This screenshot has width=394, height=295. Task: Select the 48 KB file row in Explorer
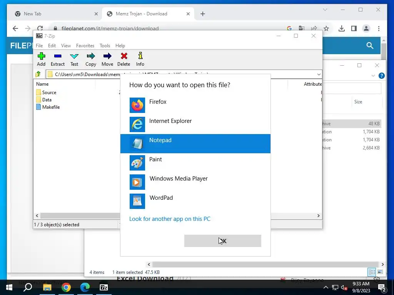click(352, 124)
